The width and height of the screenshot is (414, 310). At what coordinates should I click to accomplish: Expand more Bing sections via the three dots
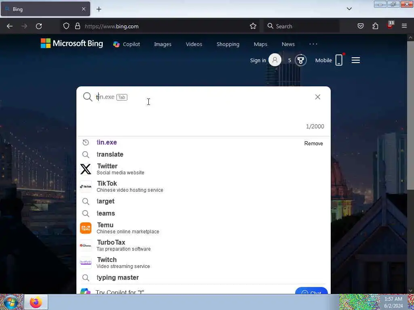tap(313, 44)
